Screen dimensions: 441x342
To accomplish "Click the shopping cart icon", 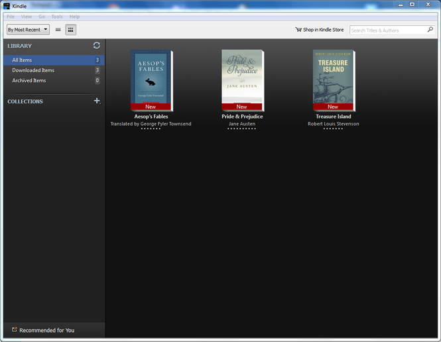I will point(298,30).
